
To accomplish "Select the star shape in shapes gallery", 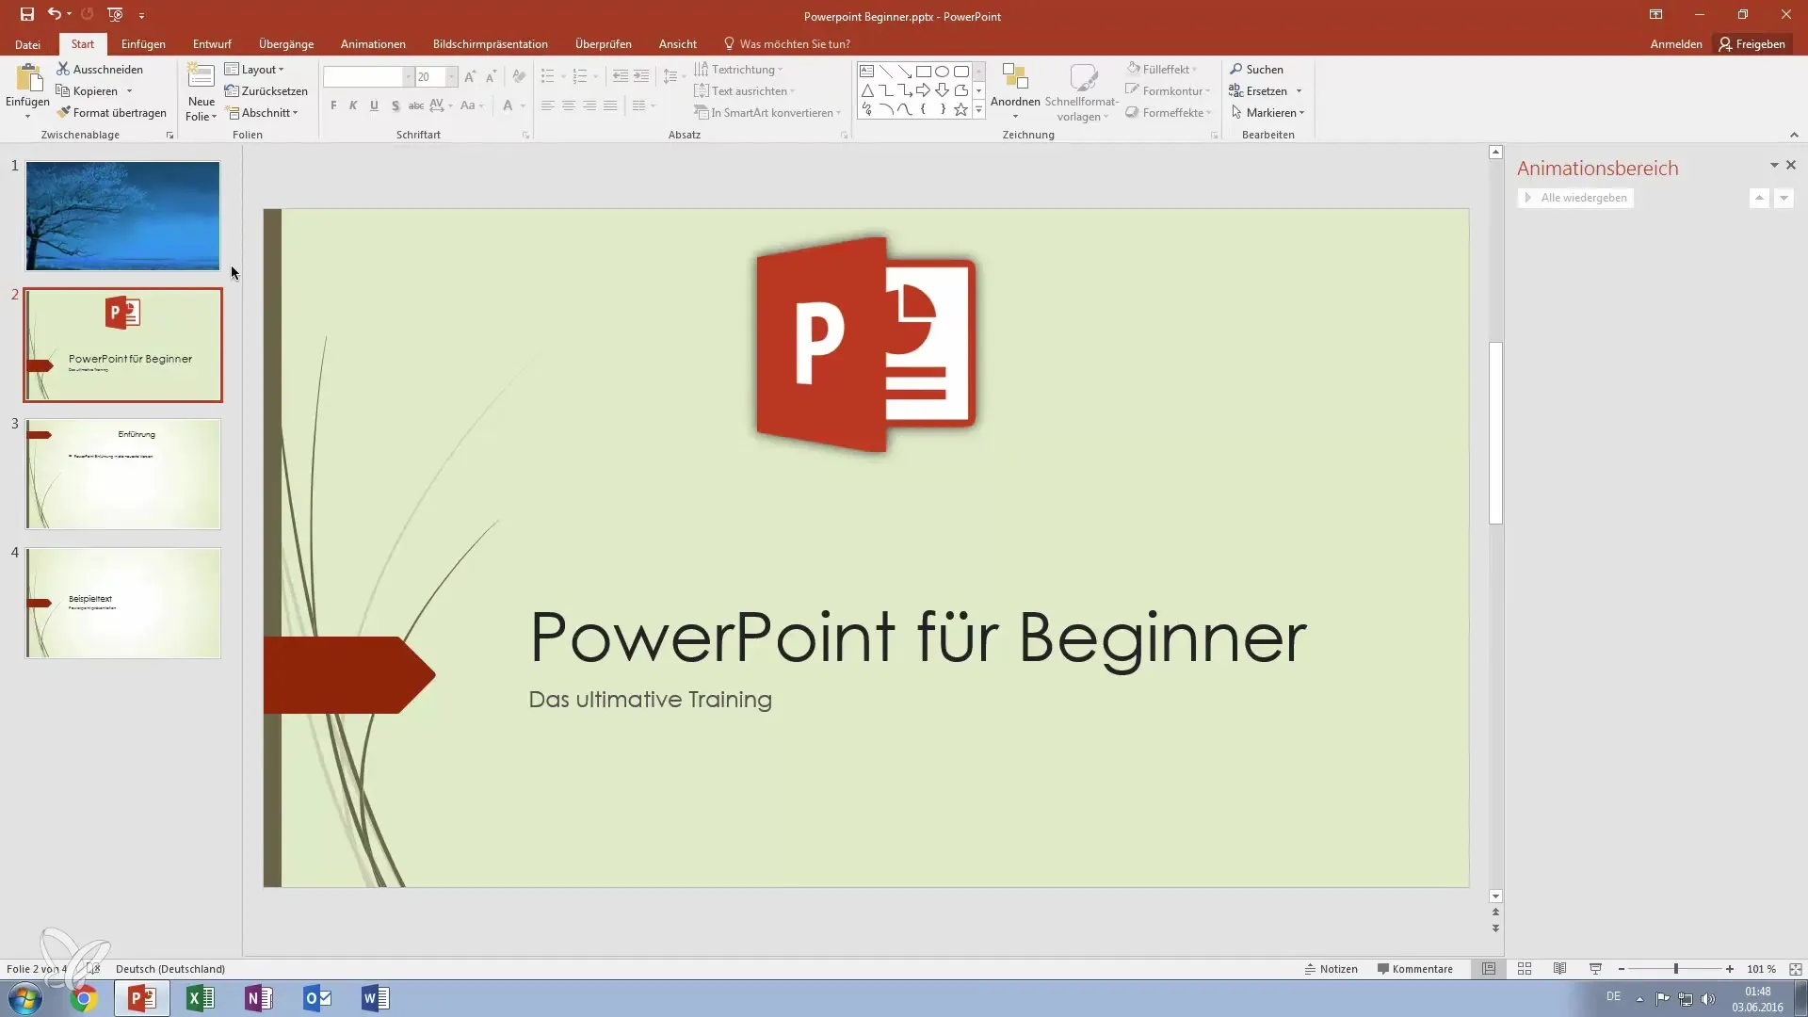I will pos(960,110).
